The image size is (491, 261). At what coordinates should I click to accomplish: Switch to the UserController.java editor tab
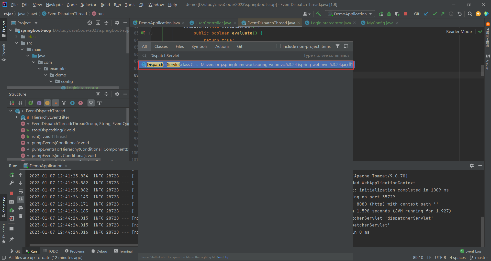click(x=213, y=23)
